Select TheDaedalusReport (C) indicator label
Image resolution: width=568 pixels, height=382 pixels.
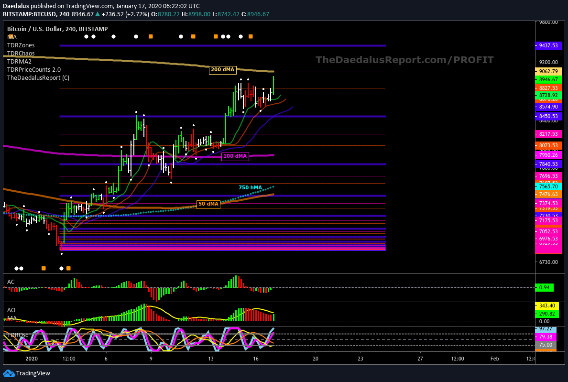pos(38,77)
